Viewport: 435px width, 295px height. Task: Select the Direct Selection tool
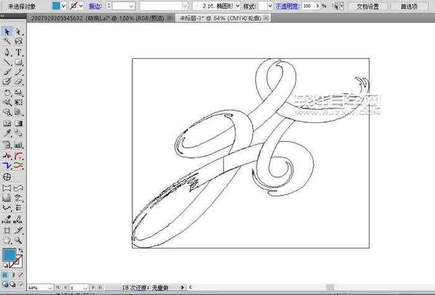pos(18,32)
